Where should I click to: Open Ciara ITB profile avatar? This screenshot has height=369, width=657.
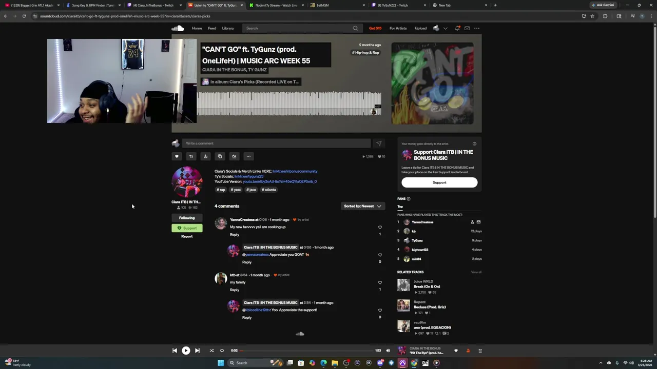(x=187, y=182)
